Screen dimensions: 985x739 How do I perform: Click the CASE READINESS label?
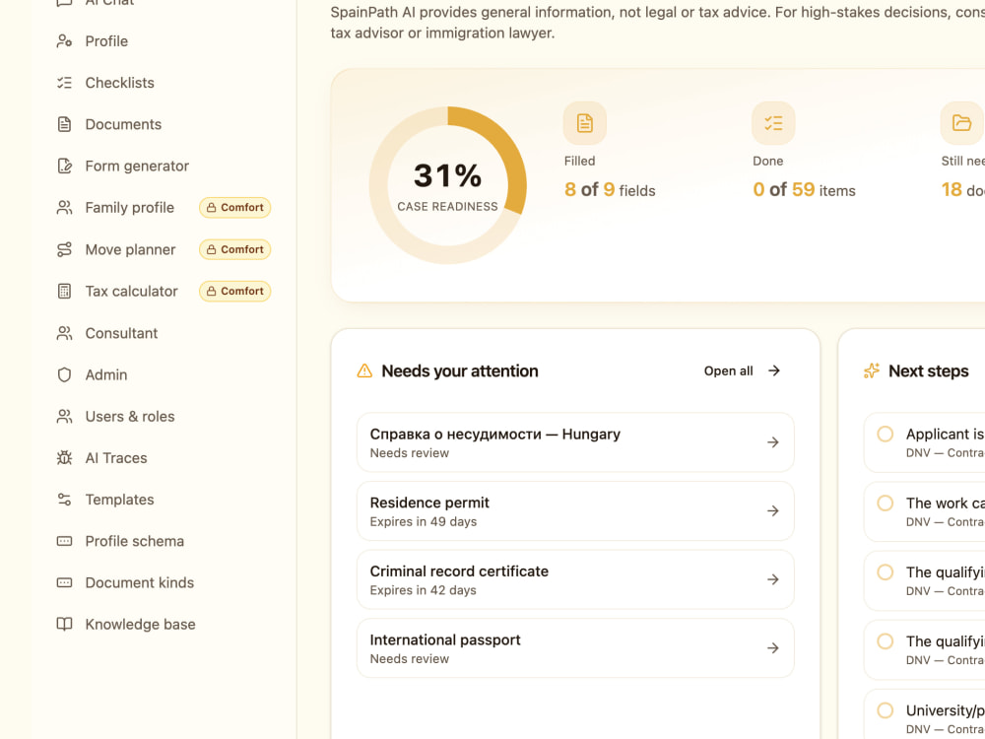pos(448,206)
